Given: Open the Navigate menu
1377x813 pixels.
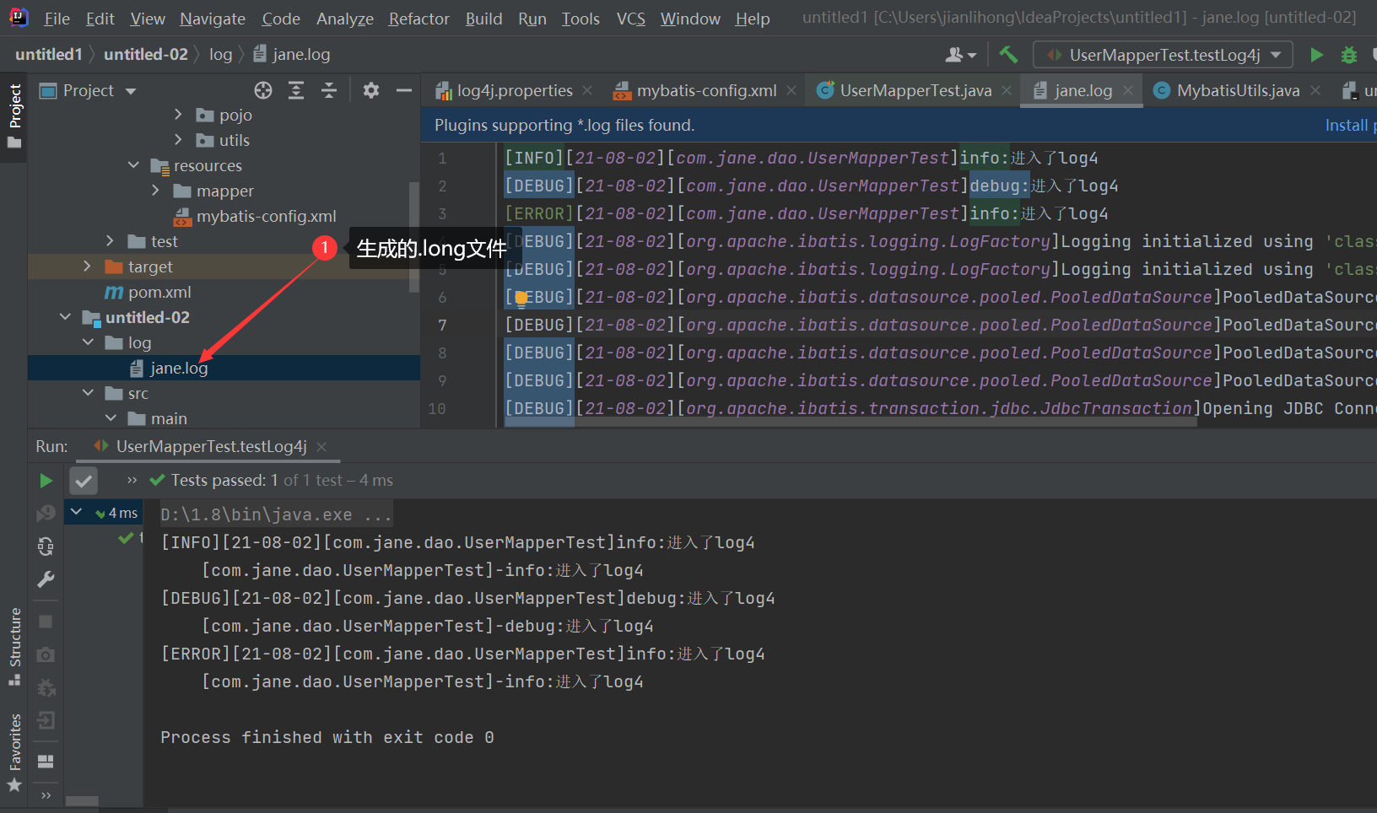Looking at the screenshot, I should click(213, 19).
